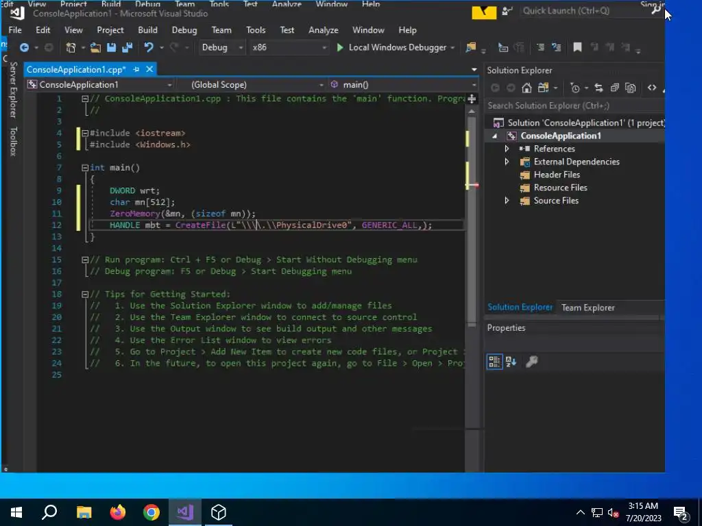Viewport: 702px width, 526px height.
Task: Open the File menu
Action: (15, 30)
